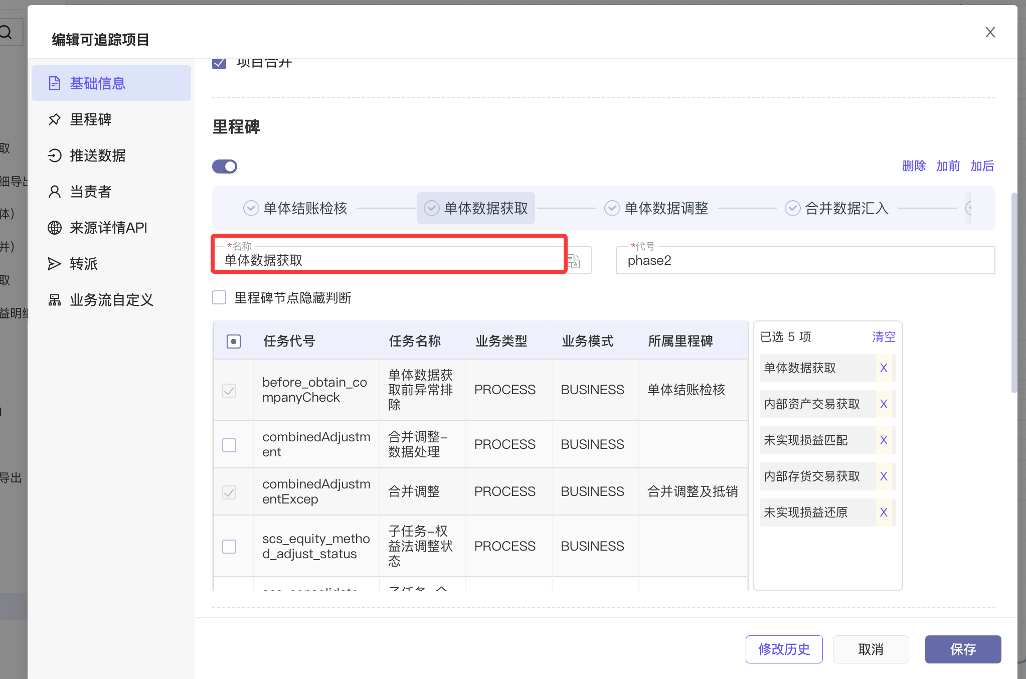The height and width of the screenshot is (679, 1026).
Task: Remove 内部资产交易获取 from selected items
Action: tap(884, 404)
